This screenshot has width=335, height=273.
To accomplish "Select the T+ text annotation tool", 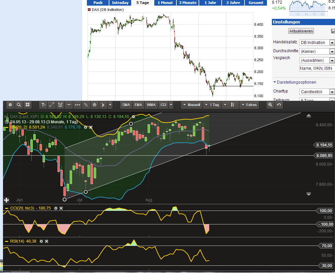I will tap(43, 105).
